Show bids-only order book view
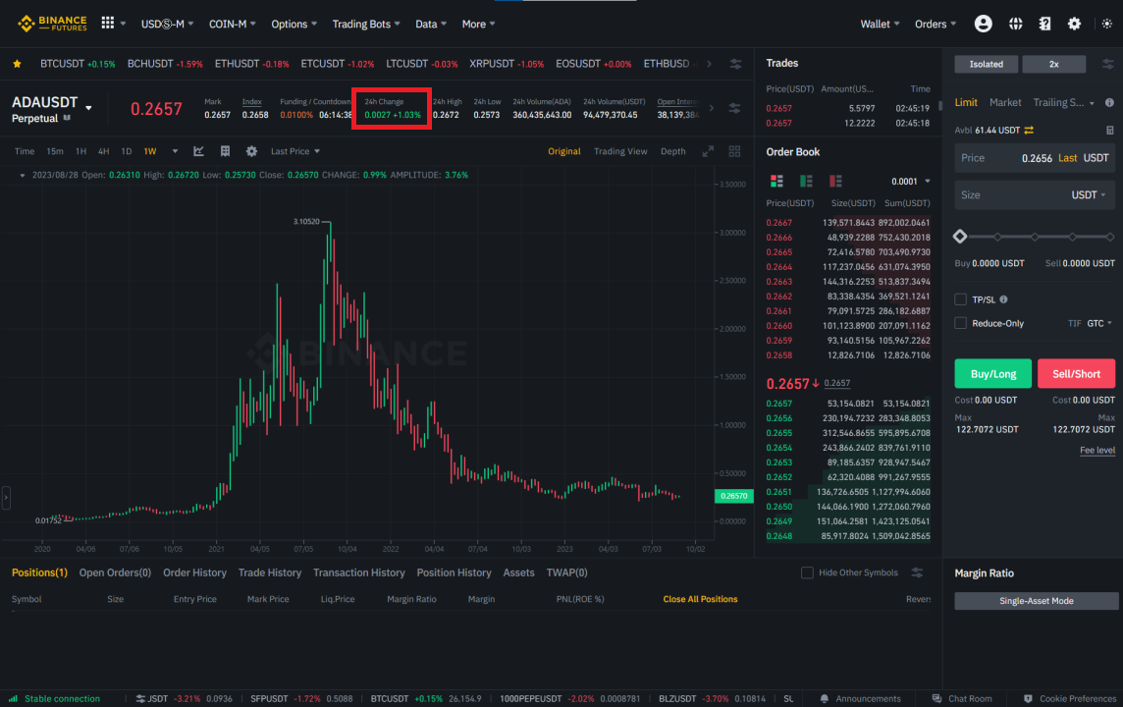 (x=806, y=181)
